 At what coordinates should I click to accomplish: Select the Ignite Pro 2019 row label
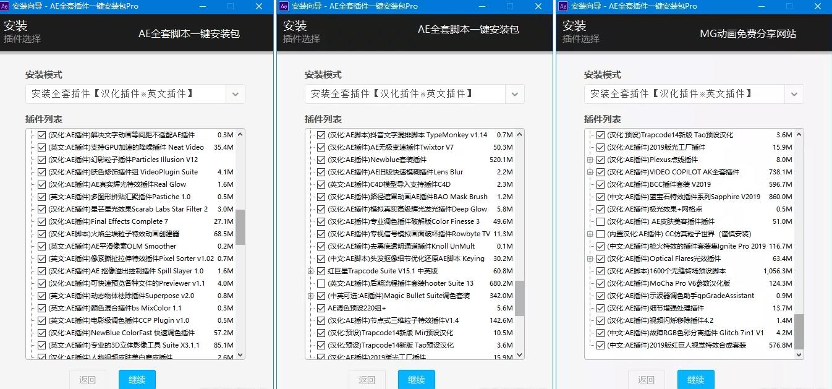pyautogui.click(x=686, y=246)
